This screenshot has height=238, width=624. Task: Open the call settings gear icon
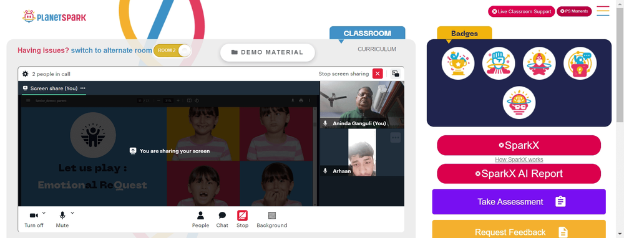point(26,74)
